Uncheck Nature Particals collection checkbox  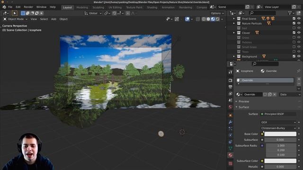coord(294,23)
